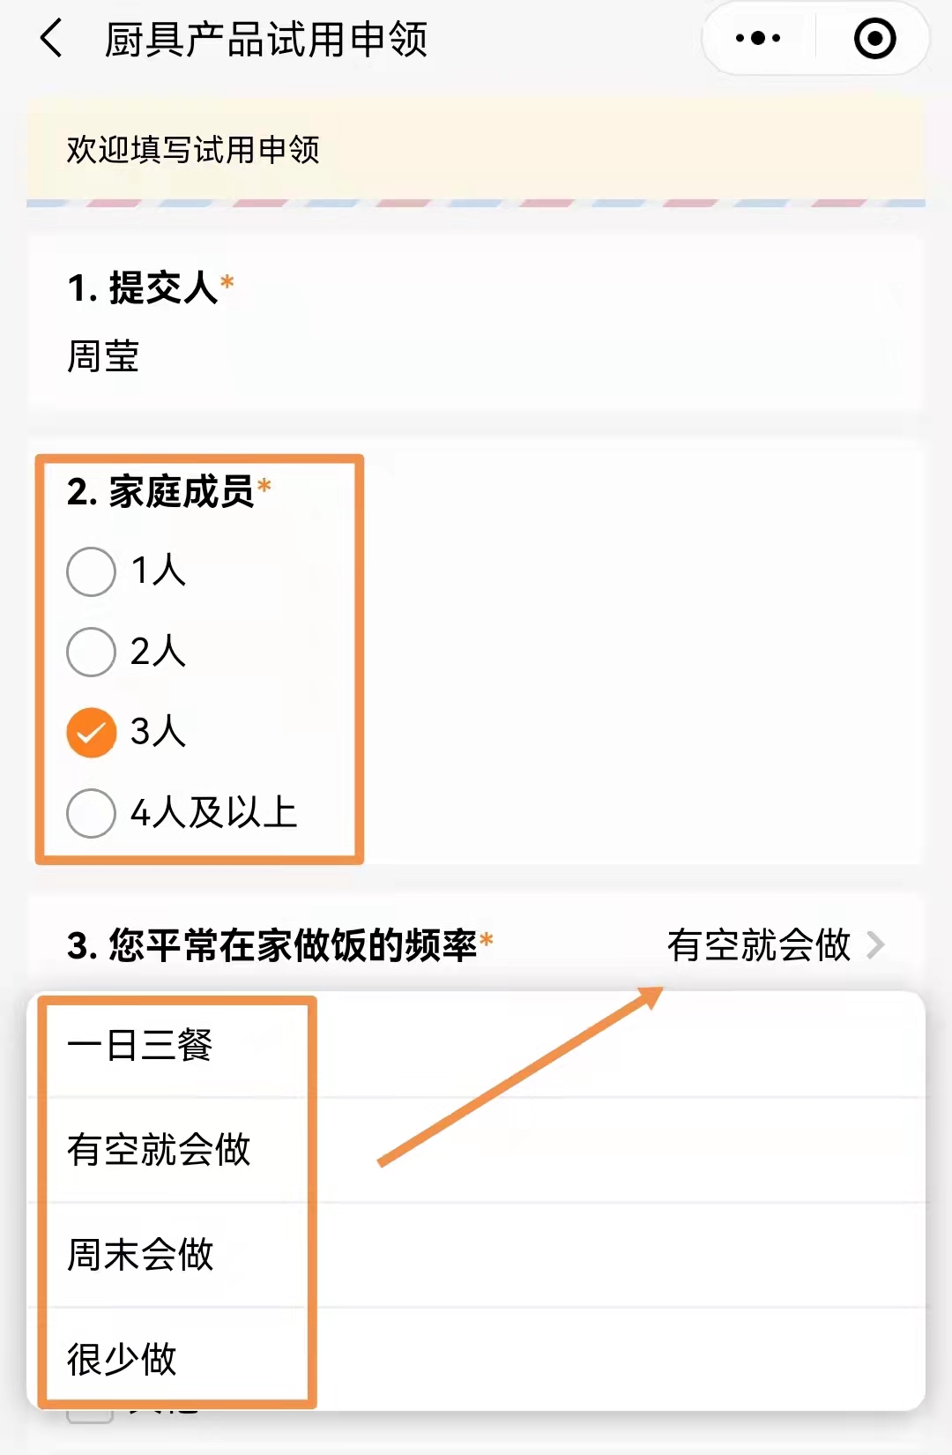Select the 1人 radio button

(x=92, y=571)
